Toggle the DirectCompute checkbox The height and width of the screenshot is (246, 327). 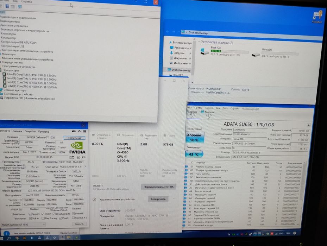[54, 214]
